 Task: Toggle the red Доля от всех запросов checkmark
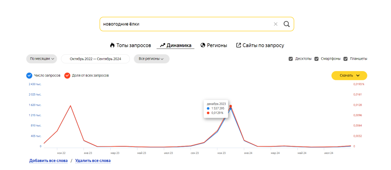click(67, 75)
